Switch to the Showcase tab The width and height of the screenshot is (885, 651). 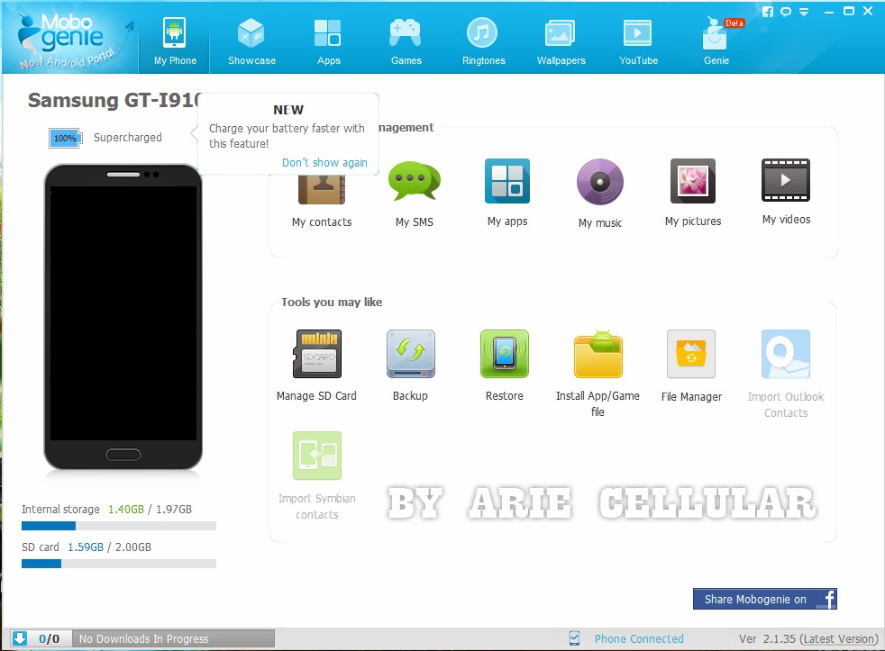click(251, 41)
